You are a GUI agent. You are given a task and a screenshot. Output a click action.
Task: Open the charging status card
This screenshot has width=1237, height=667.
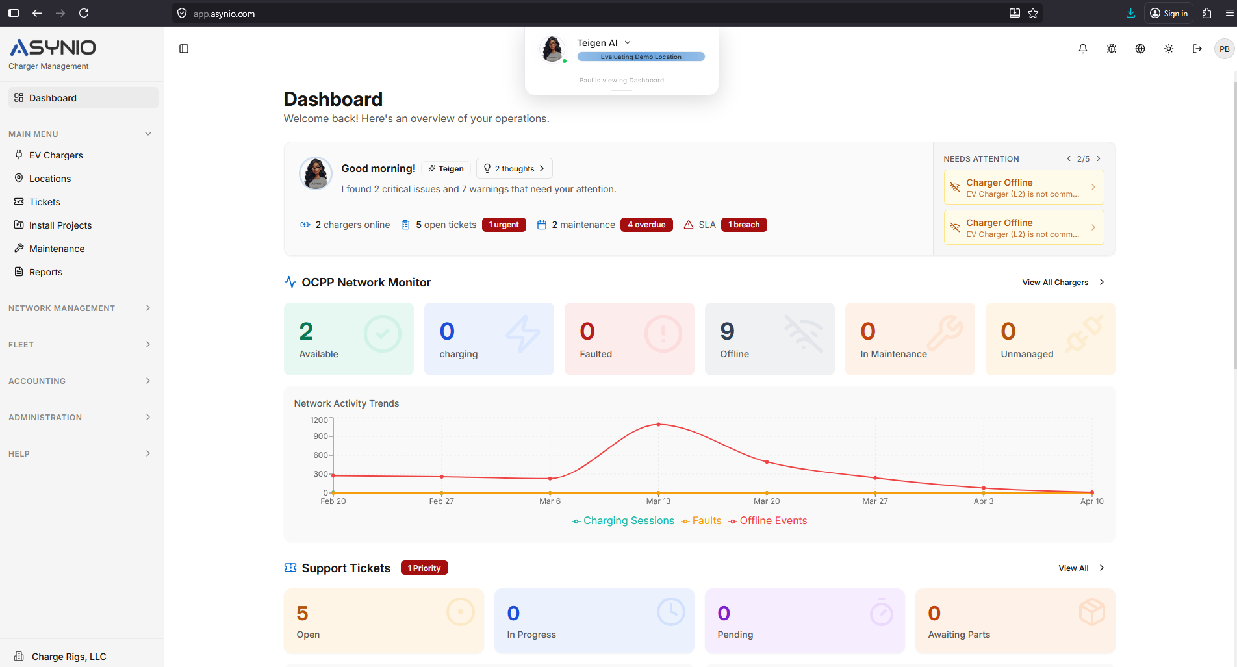pos(489,339)
